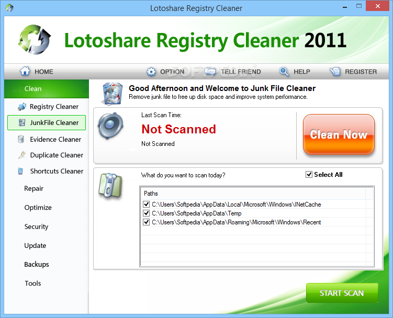The width and height of the screenshot is (393, 318).
Task: Click the Duplicate Cleaner broom icon
Action: 22,155
